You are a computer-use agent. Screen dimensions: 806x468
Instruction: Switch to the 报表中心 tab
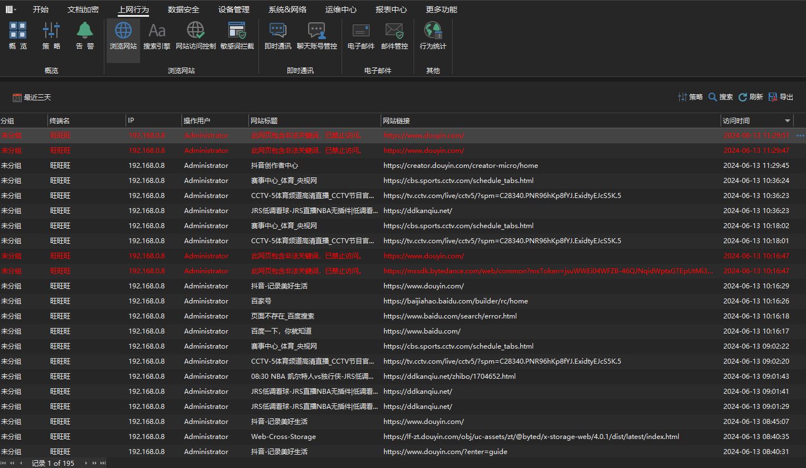391,9
